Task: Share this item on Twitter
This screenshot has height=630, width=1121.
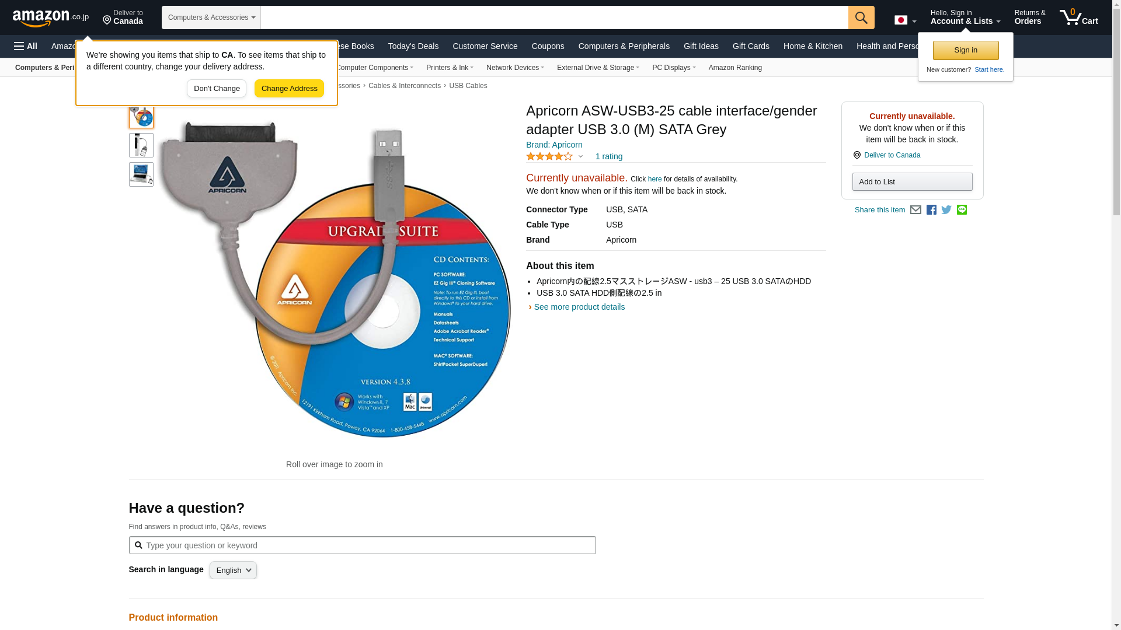Action: tap(946, 210)
